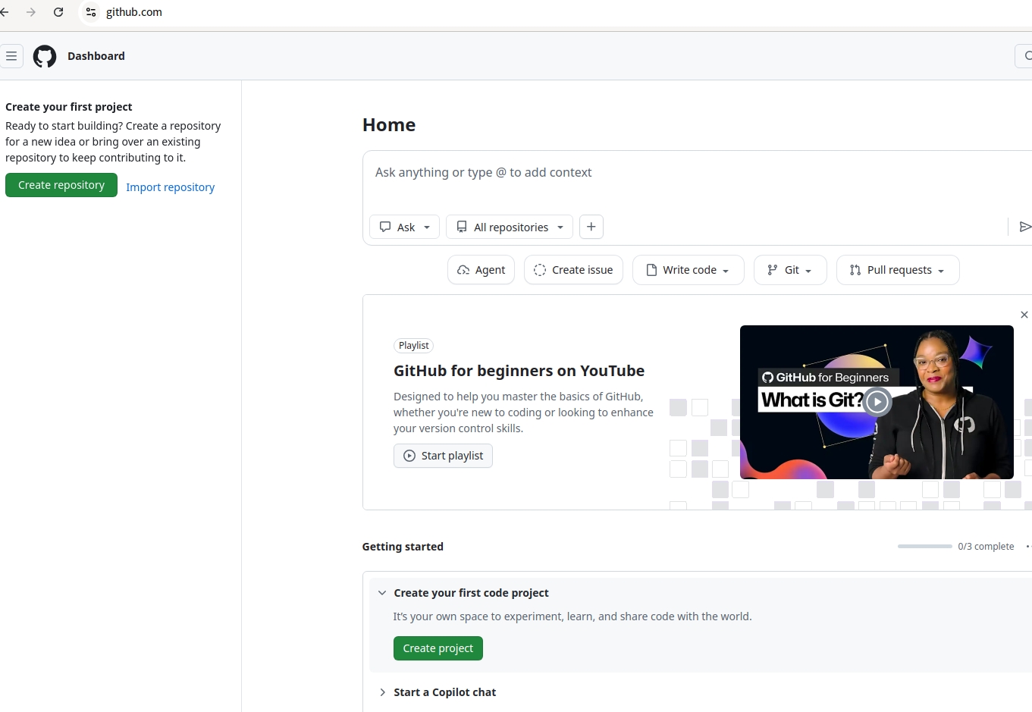Screen dimensions: 1032x712
Task: Play the What is Git video thumbnail
Action: [877, 402]
